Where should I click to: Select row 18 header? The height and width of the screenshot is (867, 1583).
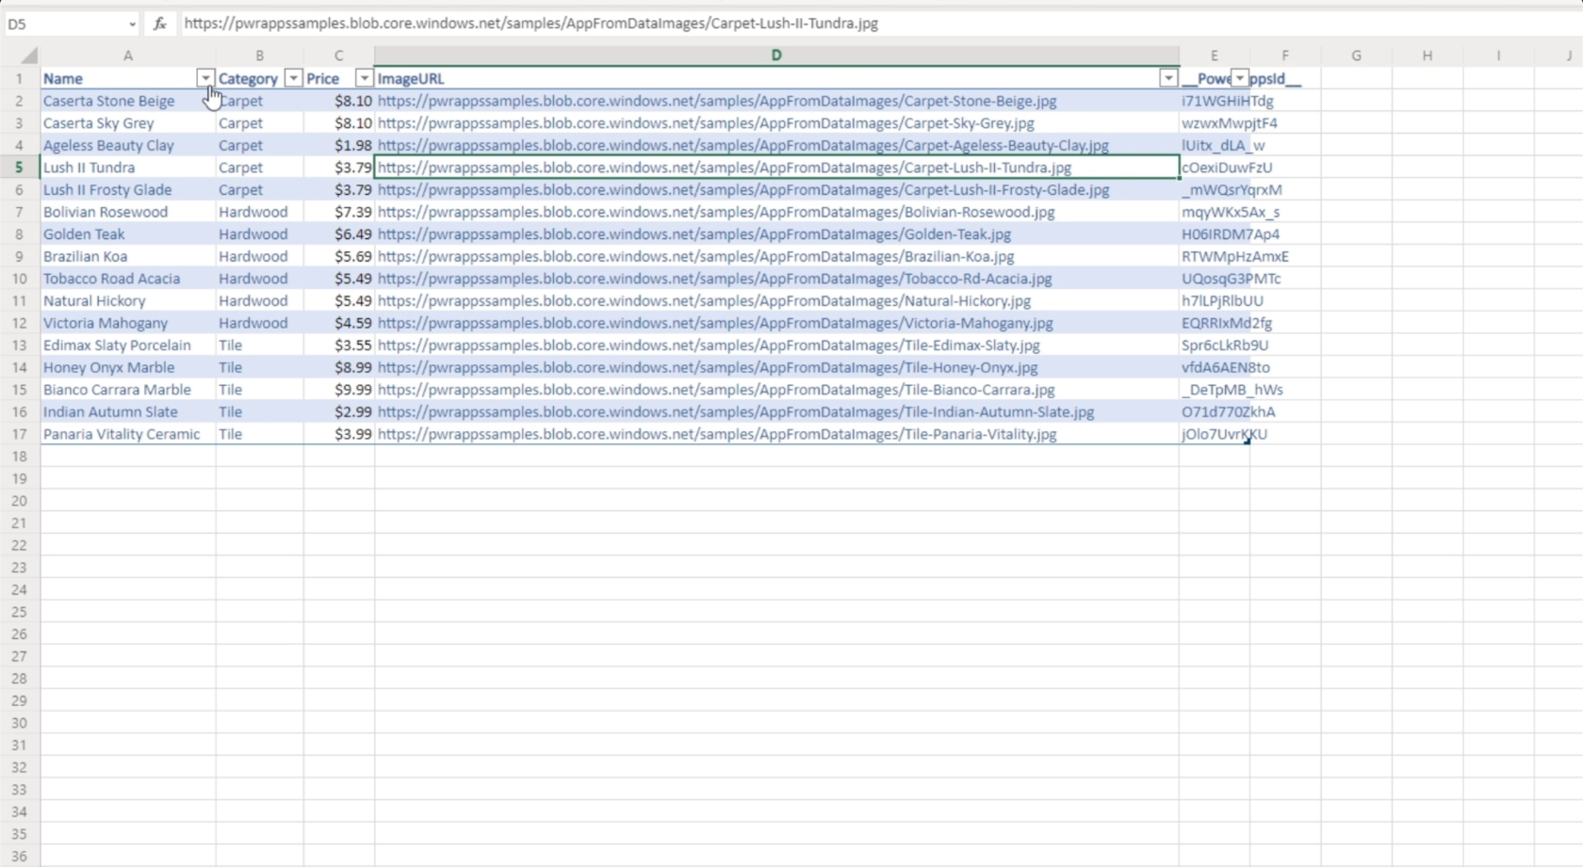pyautogui.click(x=19, y=457)
